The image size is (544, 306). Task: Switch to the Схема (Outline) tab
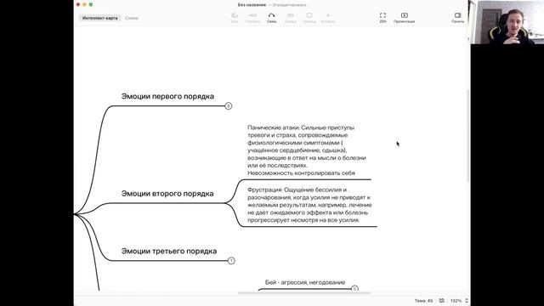(132, 18)
